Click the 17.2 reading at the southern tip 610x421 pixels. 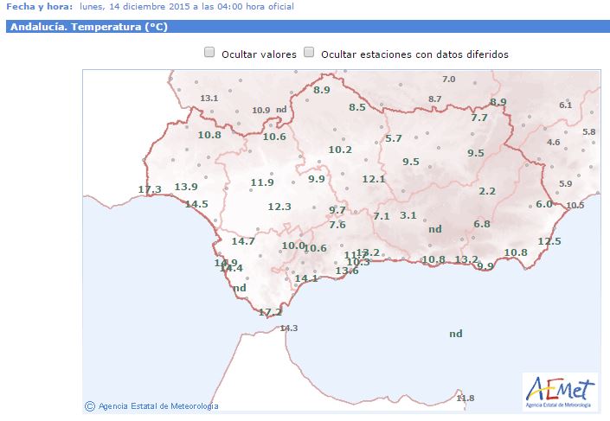pos(270,312)
